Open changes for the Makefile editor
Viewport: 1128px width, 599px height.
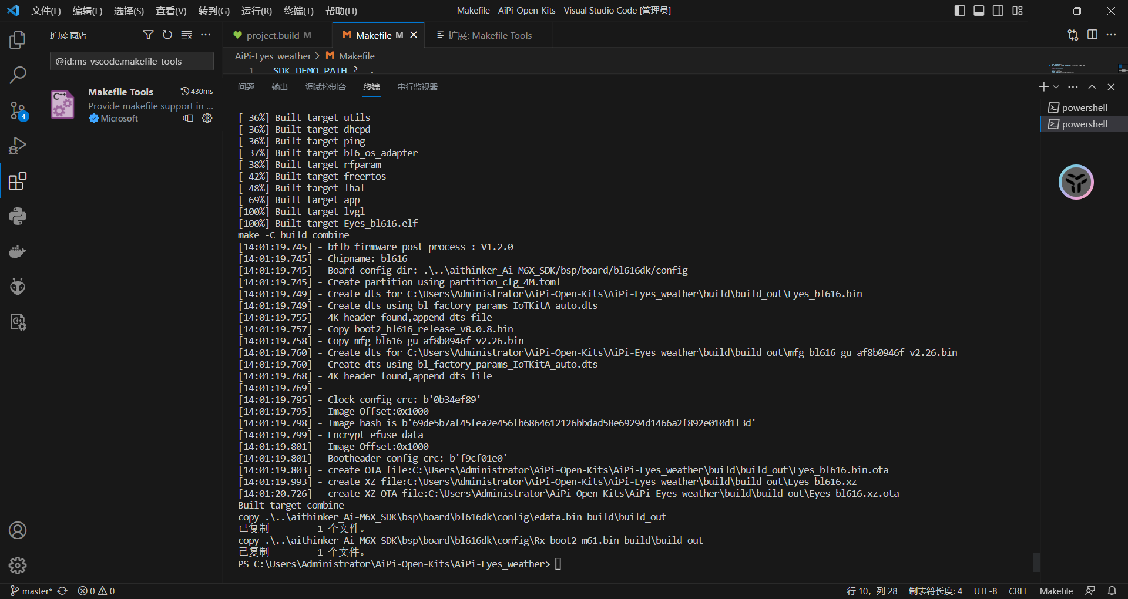pos(1073,35)
